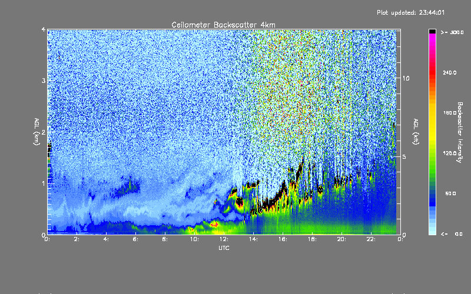
Task: Click the "2" km tick on the left axis
Action: click(x=44, y=132)
